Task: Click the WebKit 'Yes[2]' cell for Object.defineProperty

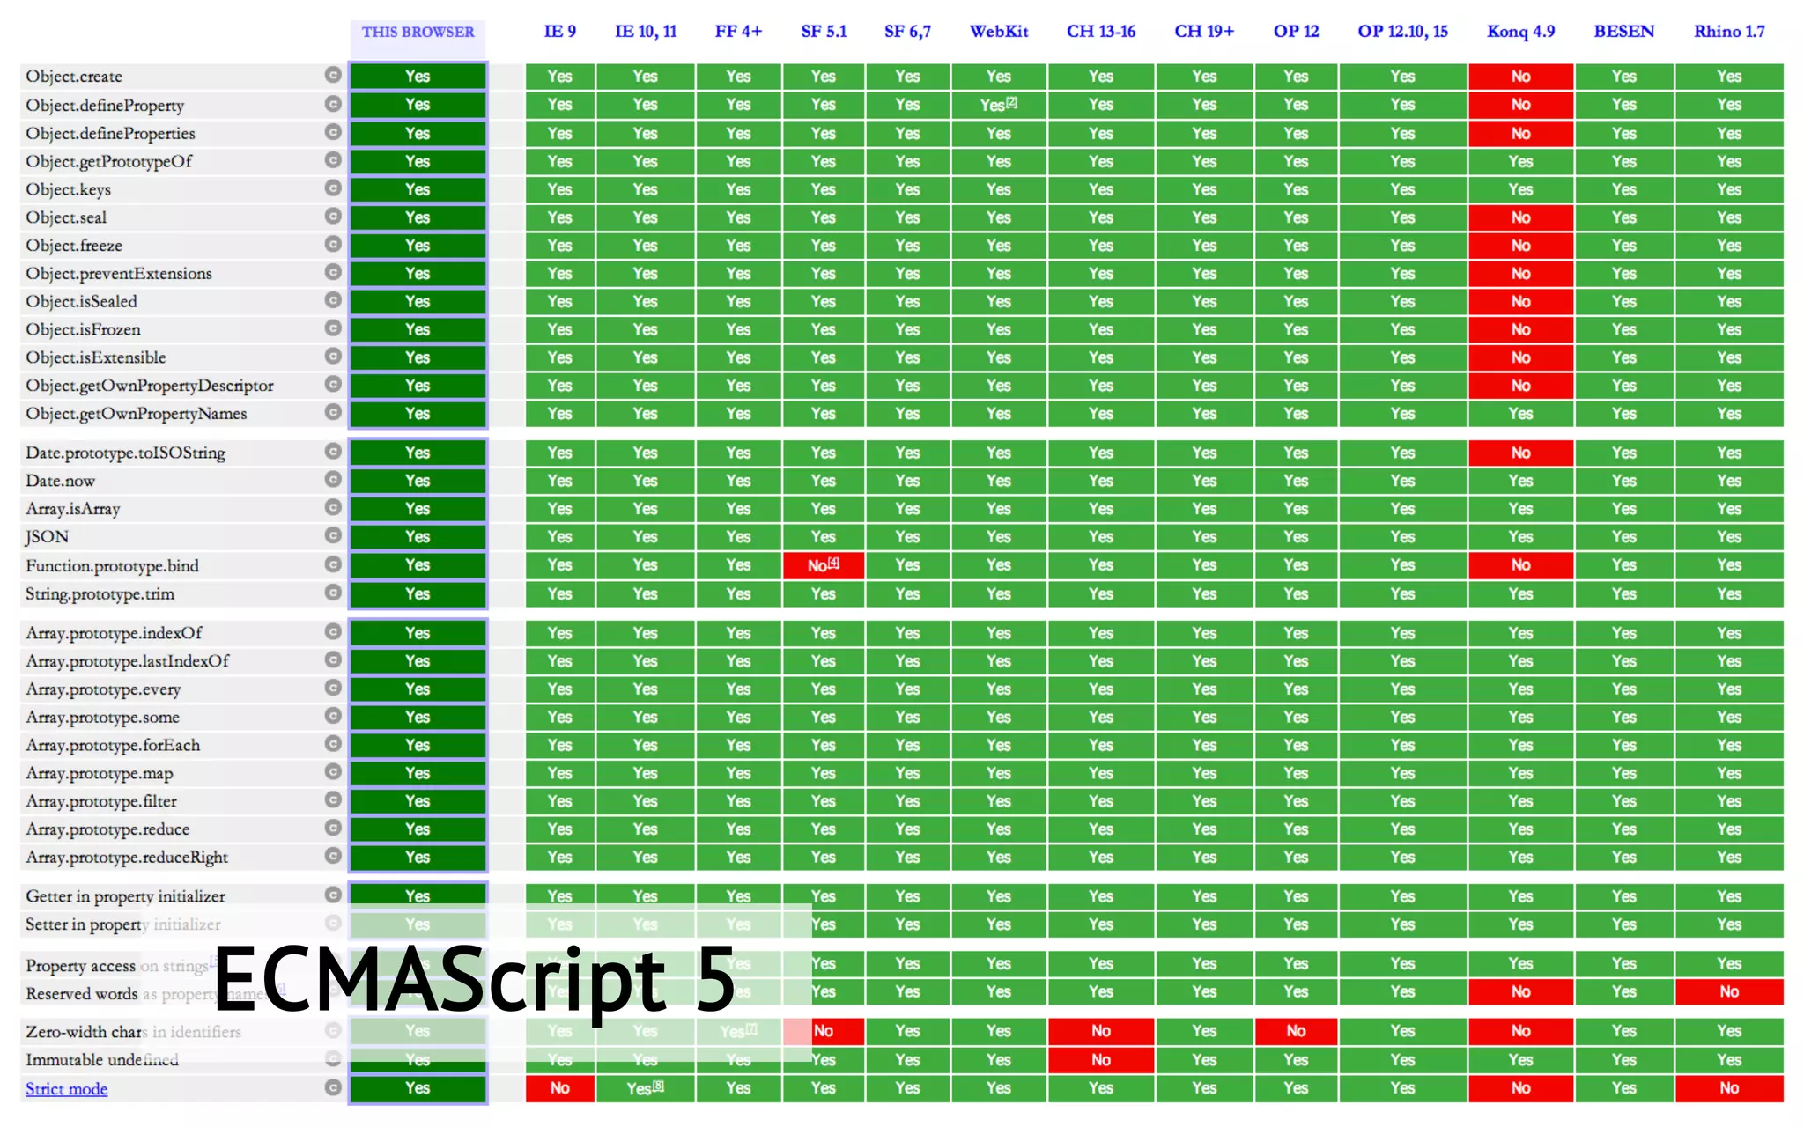Action: (999, 104)
